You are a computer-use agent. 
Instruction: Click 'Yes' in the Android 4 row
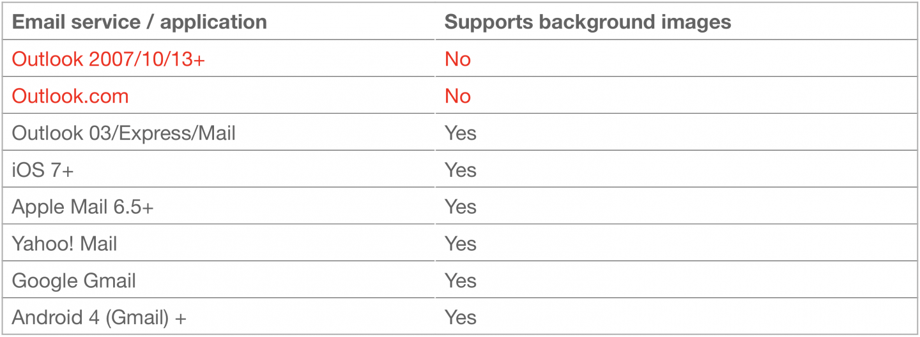tap(460, 318)
